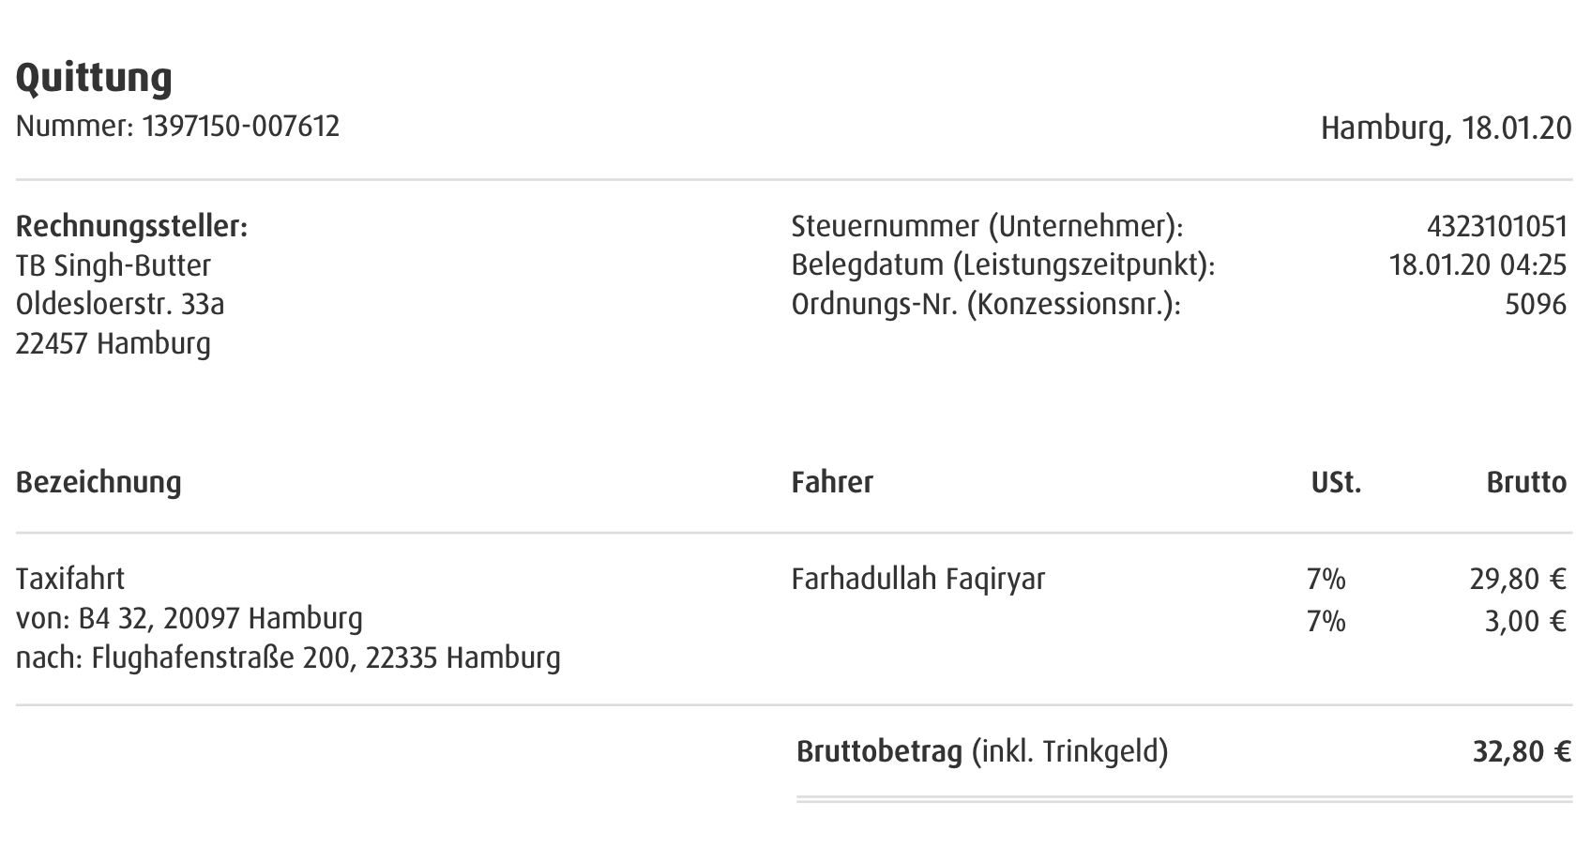Image resolution: width=1591 pixels, height=846 pixels.
Task: Click the USt. column header
Action: pos(1336,482)
